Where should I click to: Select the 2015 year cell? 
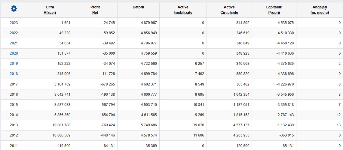14,105
